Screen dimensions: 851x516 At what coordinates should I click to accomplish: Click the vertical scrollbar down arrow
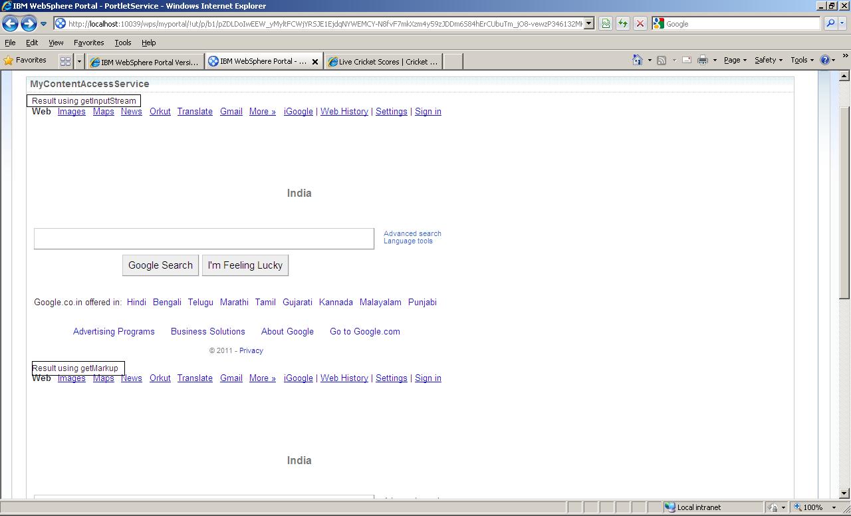point(844,493)
